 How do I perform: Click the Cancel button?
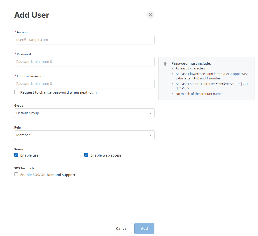[122, 229]
